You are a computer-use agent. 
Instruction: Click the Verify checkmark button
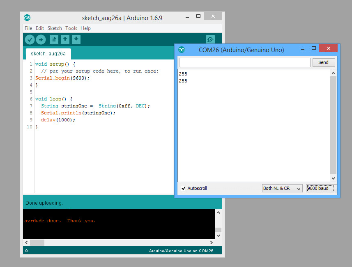(30, 40)
